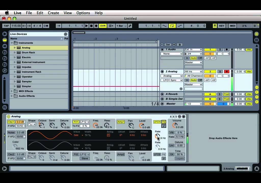Click the Back to Arrangement icon

click(111, 26)
